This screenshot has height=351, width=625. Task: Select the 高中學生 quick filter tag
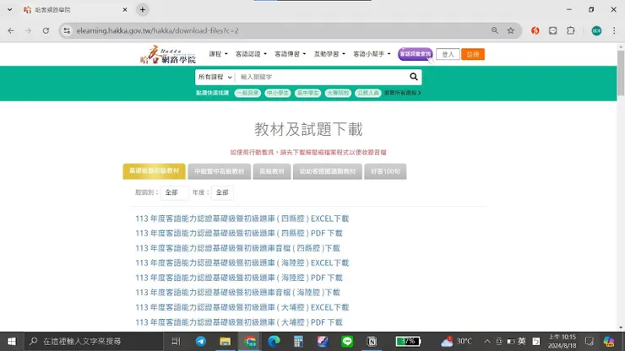coord(307,93)
